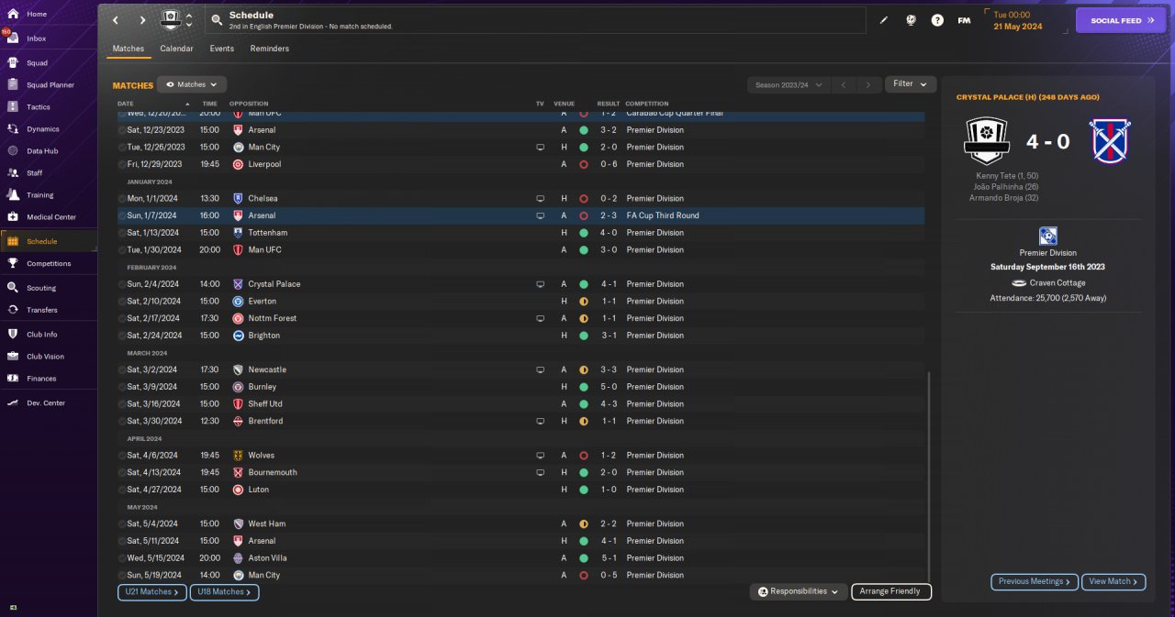This screenshot has height=617, width=1175.
Task: Open the Matches view dropdown
Action: pyautogui.click(x=192, y=84)
